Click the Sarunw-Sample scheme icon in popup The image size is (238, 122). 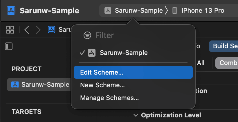pyautogui.click(x=92, y=53)
